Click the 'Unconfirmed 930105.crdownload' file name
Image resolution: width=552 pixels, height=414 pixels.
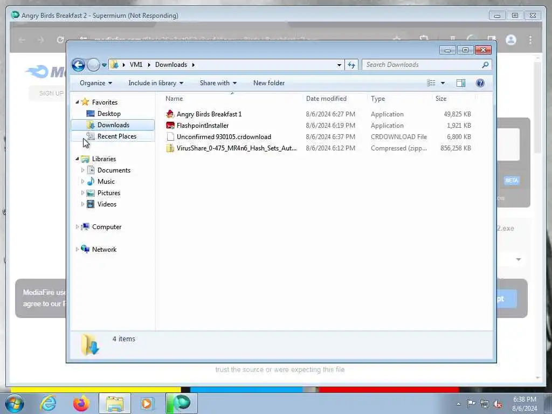pos(224,136)
